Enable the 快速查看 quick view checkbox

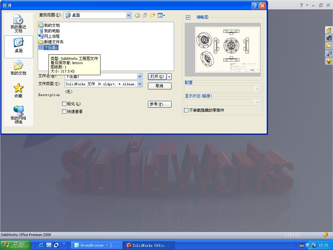[64, 111]
